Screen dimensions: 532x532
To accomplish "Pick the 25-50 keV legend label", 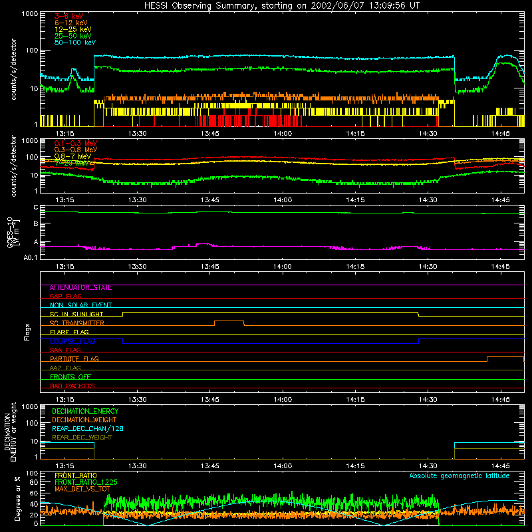I will point(73,36).
